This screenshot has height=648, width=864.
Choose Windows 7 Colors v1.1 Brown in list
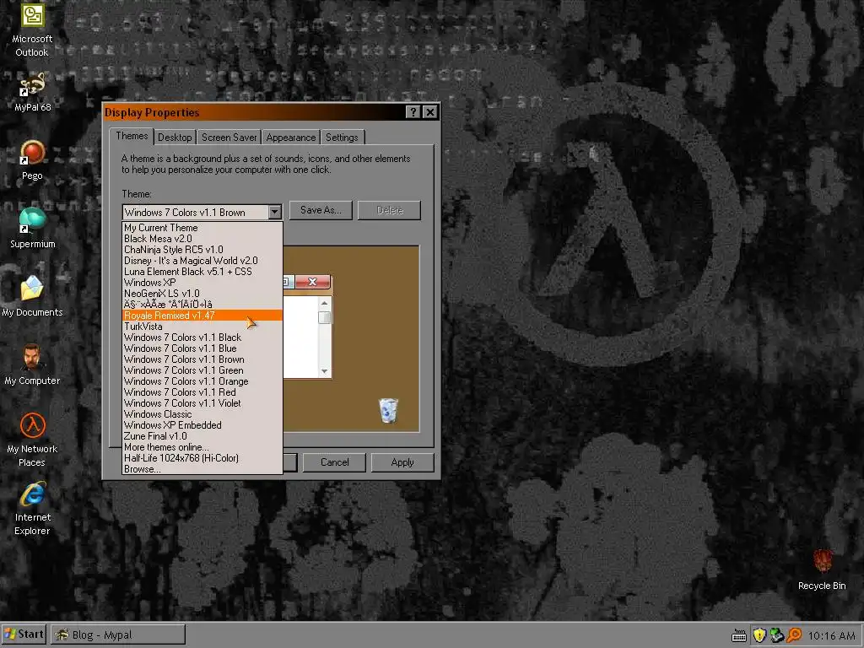(x=202, y=359)
